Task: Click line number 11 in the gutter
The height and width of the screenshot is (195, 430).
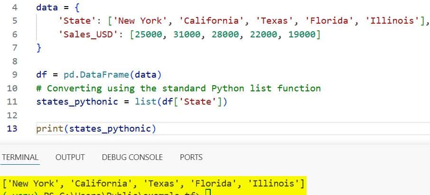Action: pyautogui.click(x=12, y=102)
